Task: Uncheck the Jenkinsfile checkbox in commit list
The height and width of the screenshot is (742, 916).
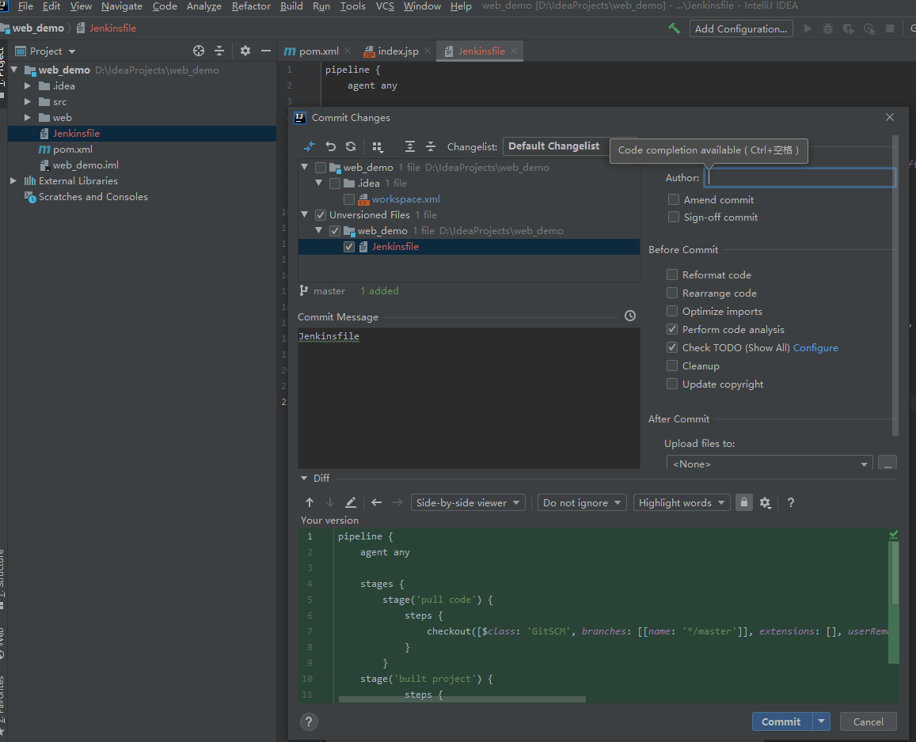Action: tap(349, 246)
